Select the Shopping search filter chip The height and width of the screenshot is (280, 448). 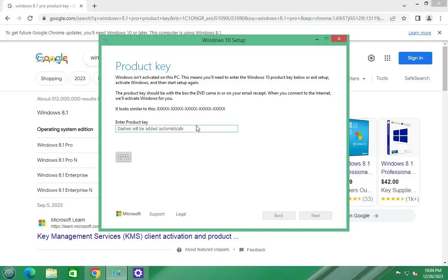51,78
